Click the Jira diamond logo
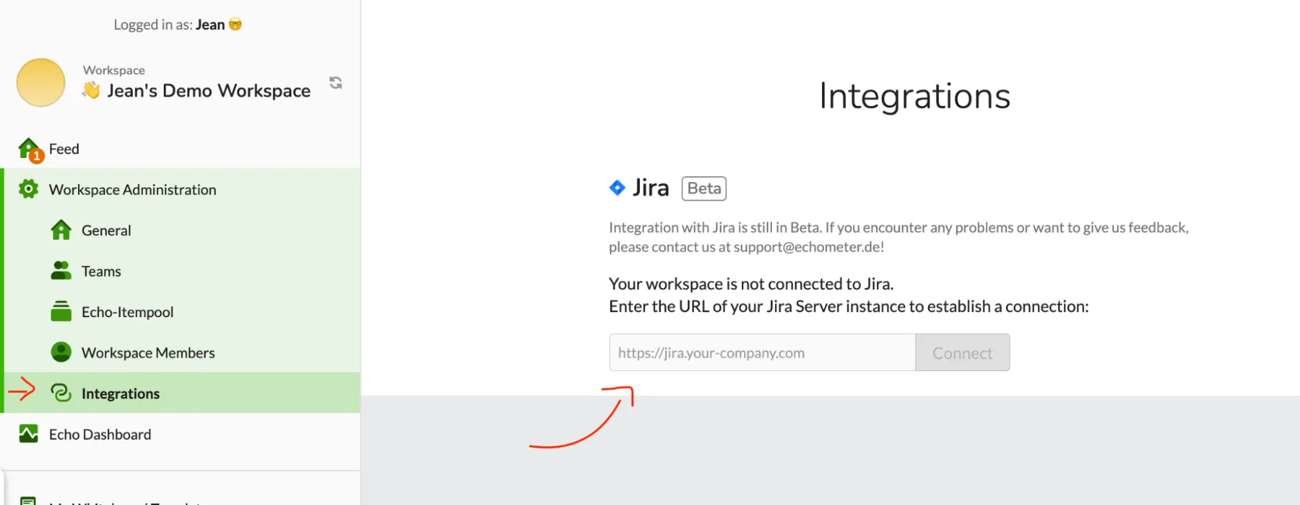 point(617,188)
